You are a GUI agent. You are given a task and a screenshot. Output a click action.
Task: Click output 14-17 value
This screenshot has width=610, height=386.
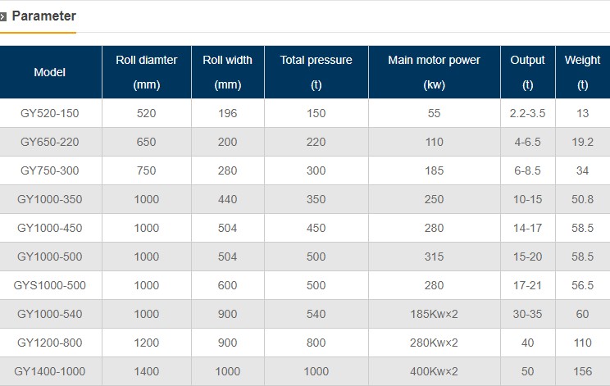click(x=527, y=228)
